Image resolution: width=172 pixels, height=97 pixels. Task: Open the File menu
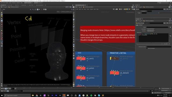pyautogui.click(x=2, y=3)
